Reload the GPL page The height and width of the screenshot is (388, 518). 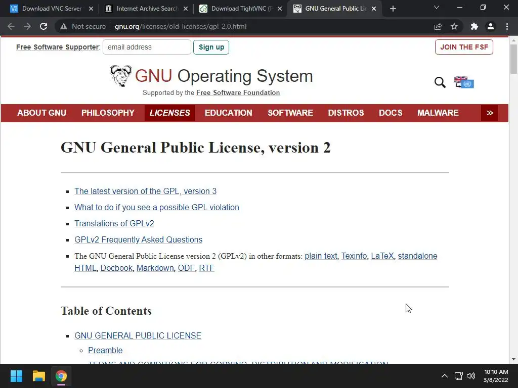44,26
